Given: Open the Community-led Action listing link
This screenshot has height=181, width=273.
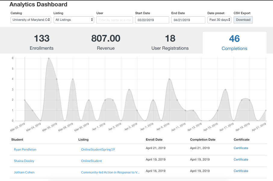Looking at the screenshot, I should [110, 172].
